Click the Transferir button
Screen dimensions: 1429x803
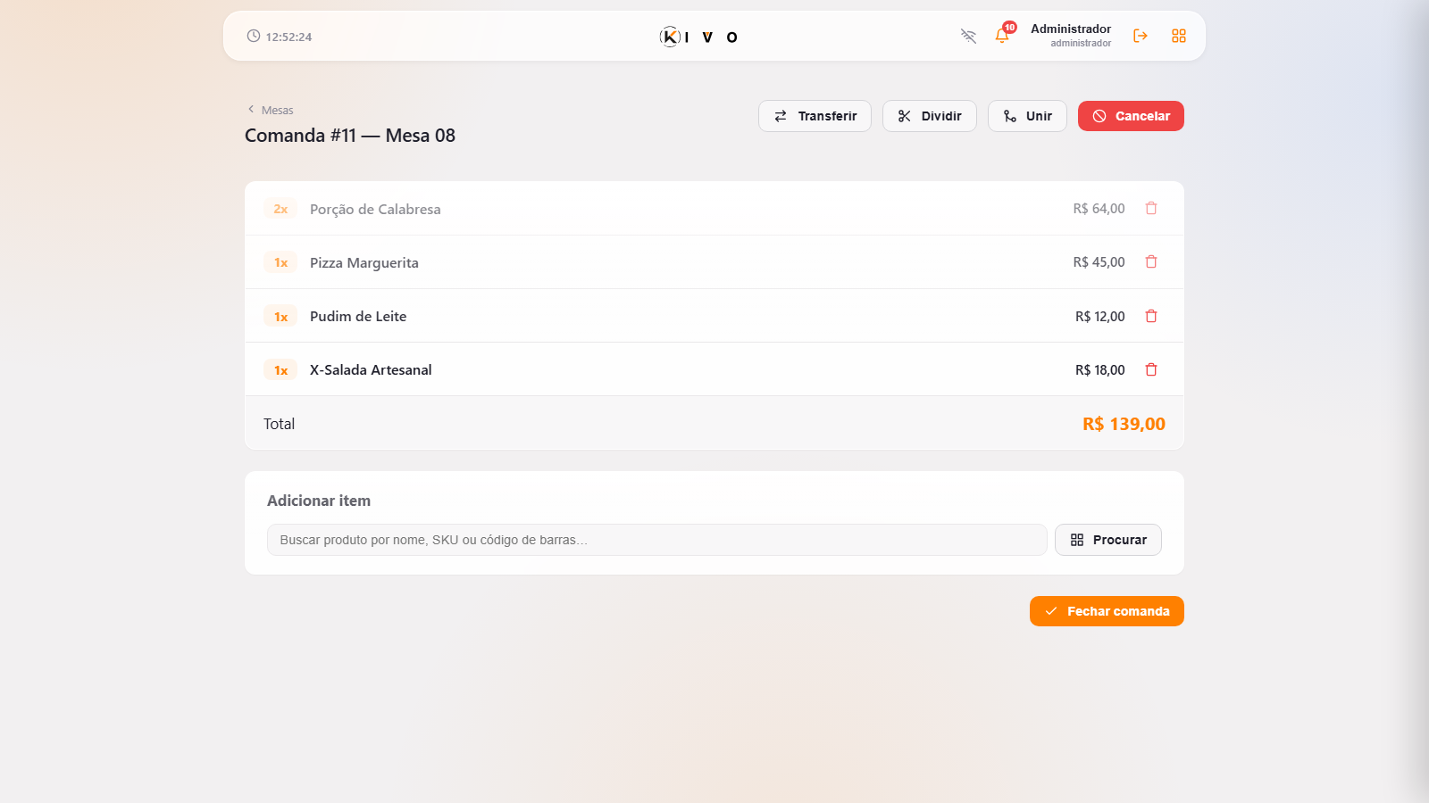815,116
